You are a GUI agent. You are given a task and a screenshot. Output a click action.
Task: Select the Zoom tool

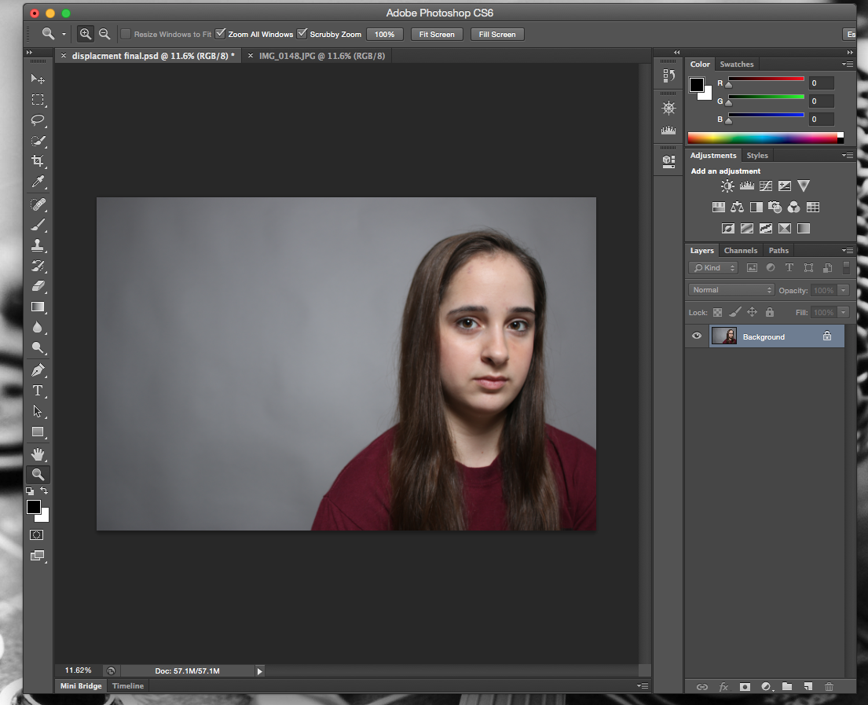[38, 474]
